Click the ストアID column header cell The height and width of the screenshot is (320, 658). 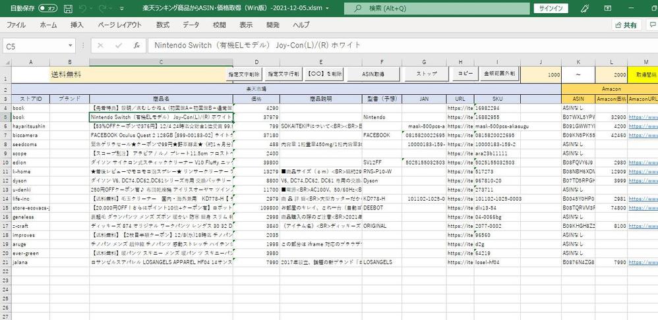(x=30, y=99)
